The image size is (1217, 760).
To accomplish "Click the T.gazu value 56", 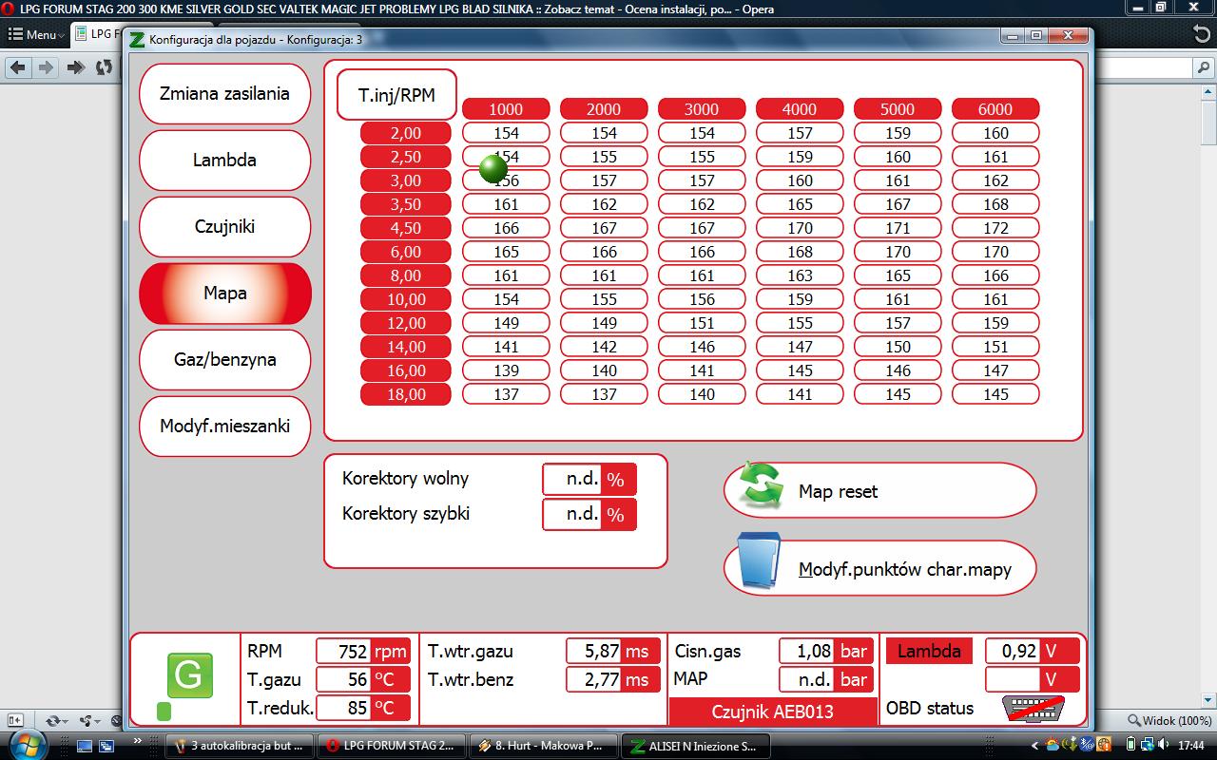I will pyautogui.click(x=343, y=679).
